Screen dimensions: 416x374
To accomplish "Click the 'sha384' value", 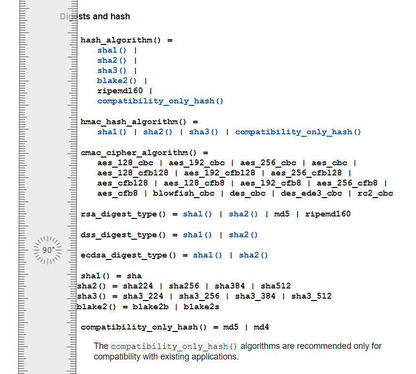I will coord(230,286).
